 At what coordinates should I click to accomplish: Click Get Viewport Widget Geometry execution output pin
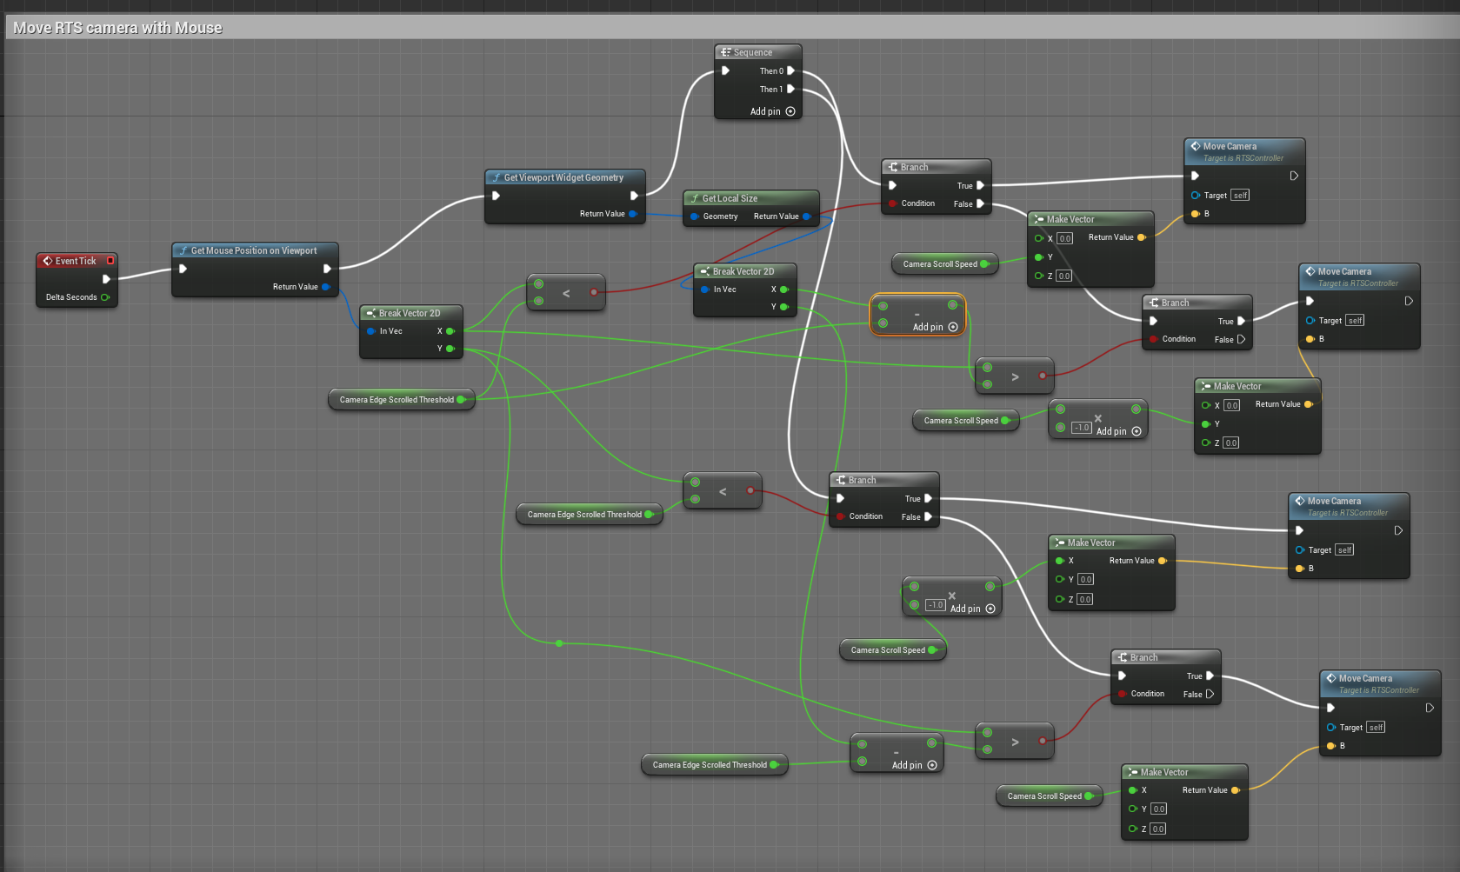point(634,196)
